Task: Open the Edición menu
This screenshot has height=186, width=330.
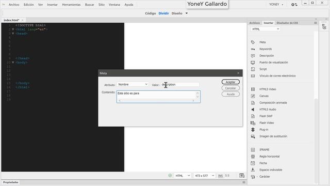Action: (x=29, y=5)
